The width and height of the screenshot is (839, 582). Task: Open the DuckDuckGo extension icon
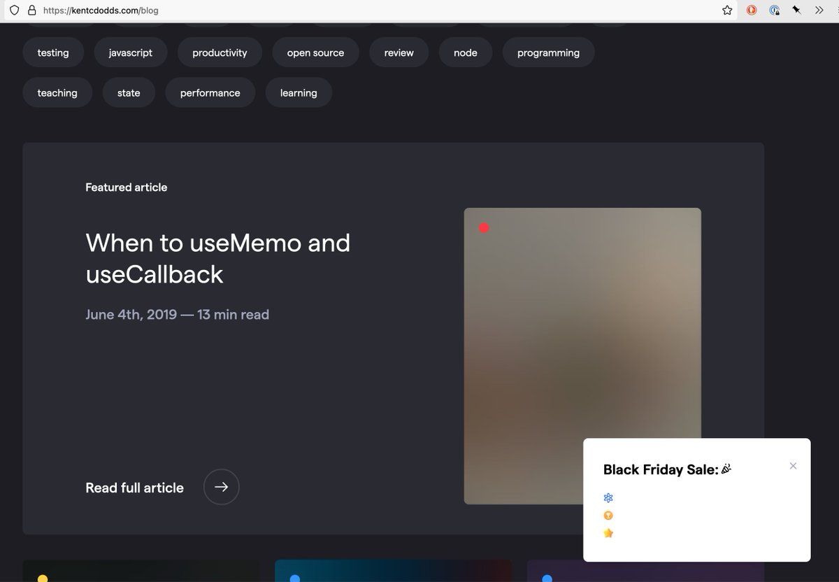pyautogui.click(x=752, y=10)
